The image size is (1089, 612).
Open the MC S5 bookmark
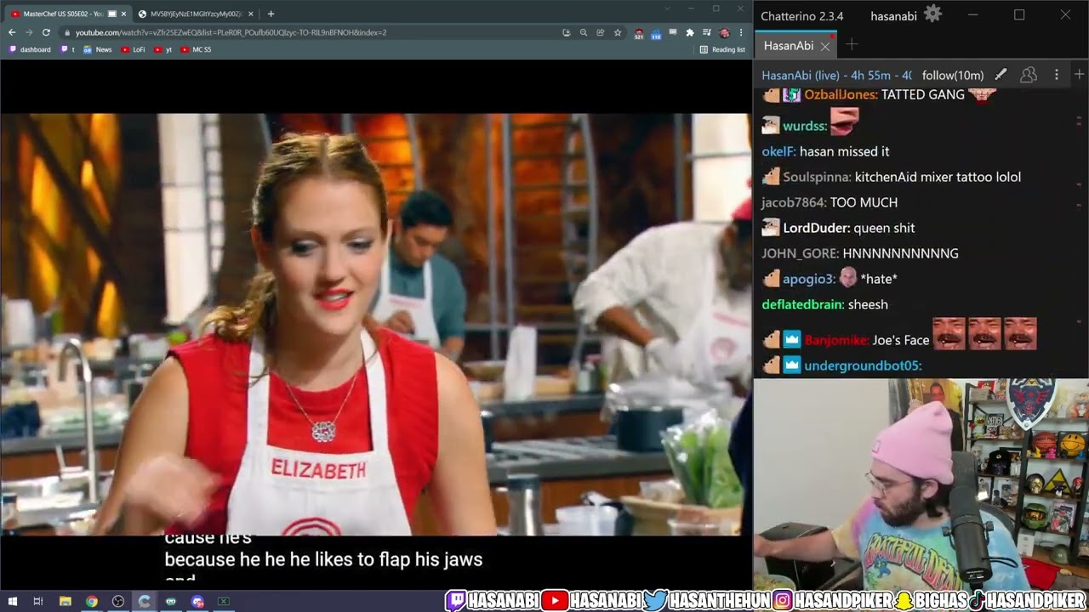pyautogui.click(x=196, y=49)
